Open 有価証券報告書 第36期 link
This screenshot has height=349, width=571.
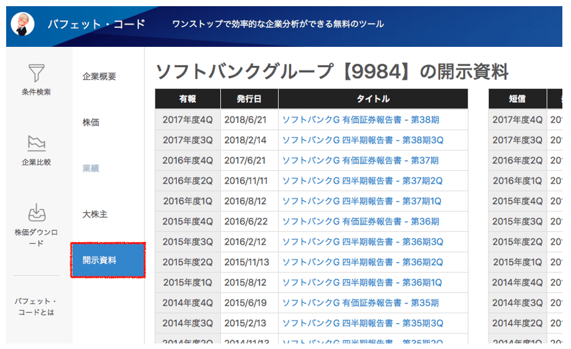tap(361, 221)
